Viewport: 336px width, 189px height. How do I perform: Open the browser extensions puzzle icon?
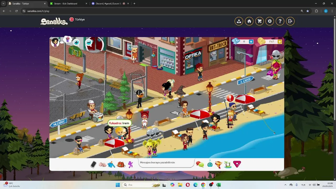pos(316,11)
